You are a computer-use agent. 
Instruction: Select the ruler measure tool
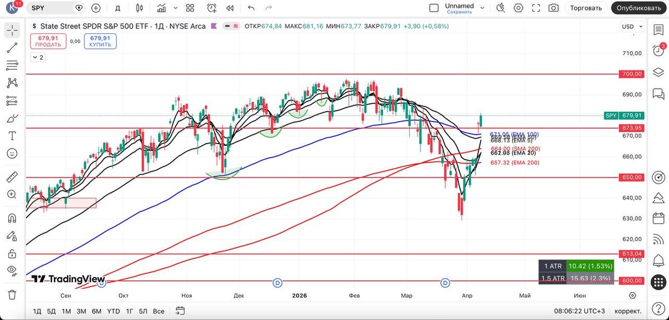pos(12,177)
